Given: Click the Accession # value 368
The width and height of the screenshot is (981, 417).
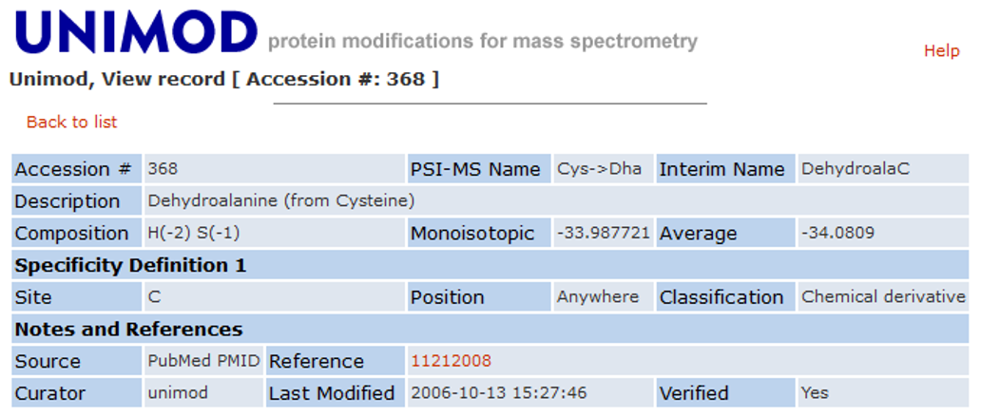Looking at the screenshot, I should (163, 169).
